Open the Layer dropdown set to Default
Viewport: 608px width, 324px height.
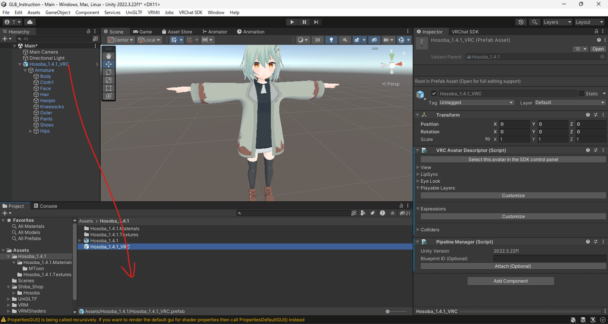click(570, 102)
